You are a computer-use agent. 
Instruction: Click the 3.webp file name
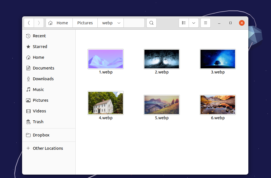pyautogui.click(x=218, y=72)
